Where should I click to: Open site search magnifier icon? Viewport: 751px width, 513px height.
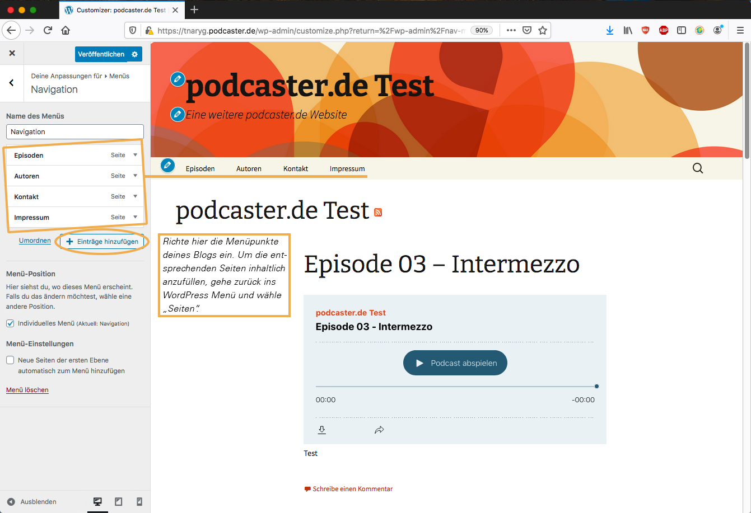point(698,168)
